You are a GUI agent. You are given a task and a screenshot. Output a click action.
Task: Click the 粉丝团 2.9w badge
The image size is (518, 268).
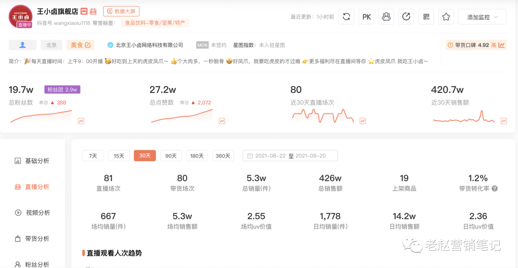62,89
